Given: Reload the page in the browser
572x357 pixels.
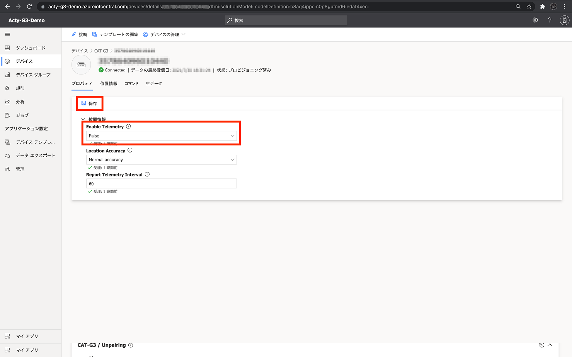Looking at the screenshot, I should pos(29,7).
